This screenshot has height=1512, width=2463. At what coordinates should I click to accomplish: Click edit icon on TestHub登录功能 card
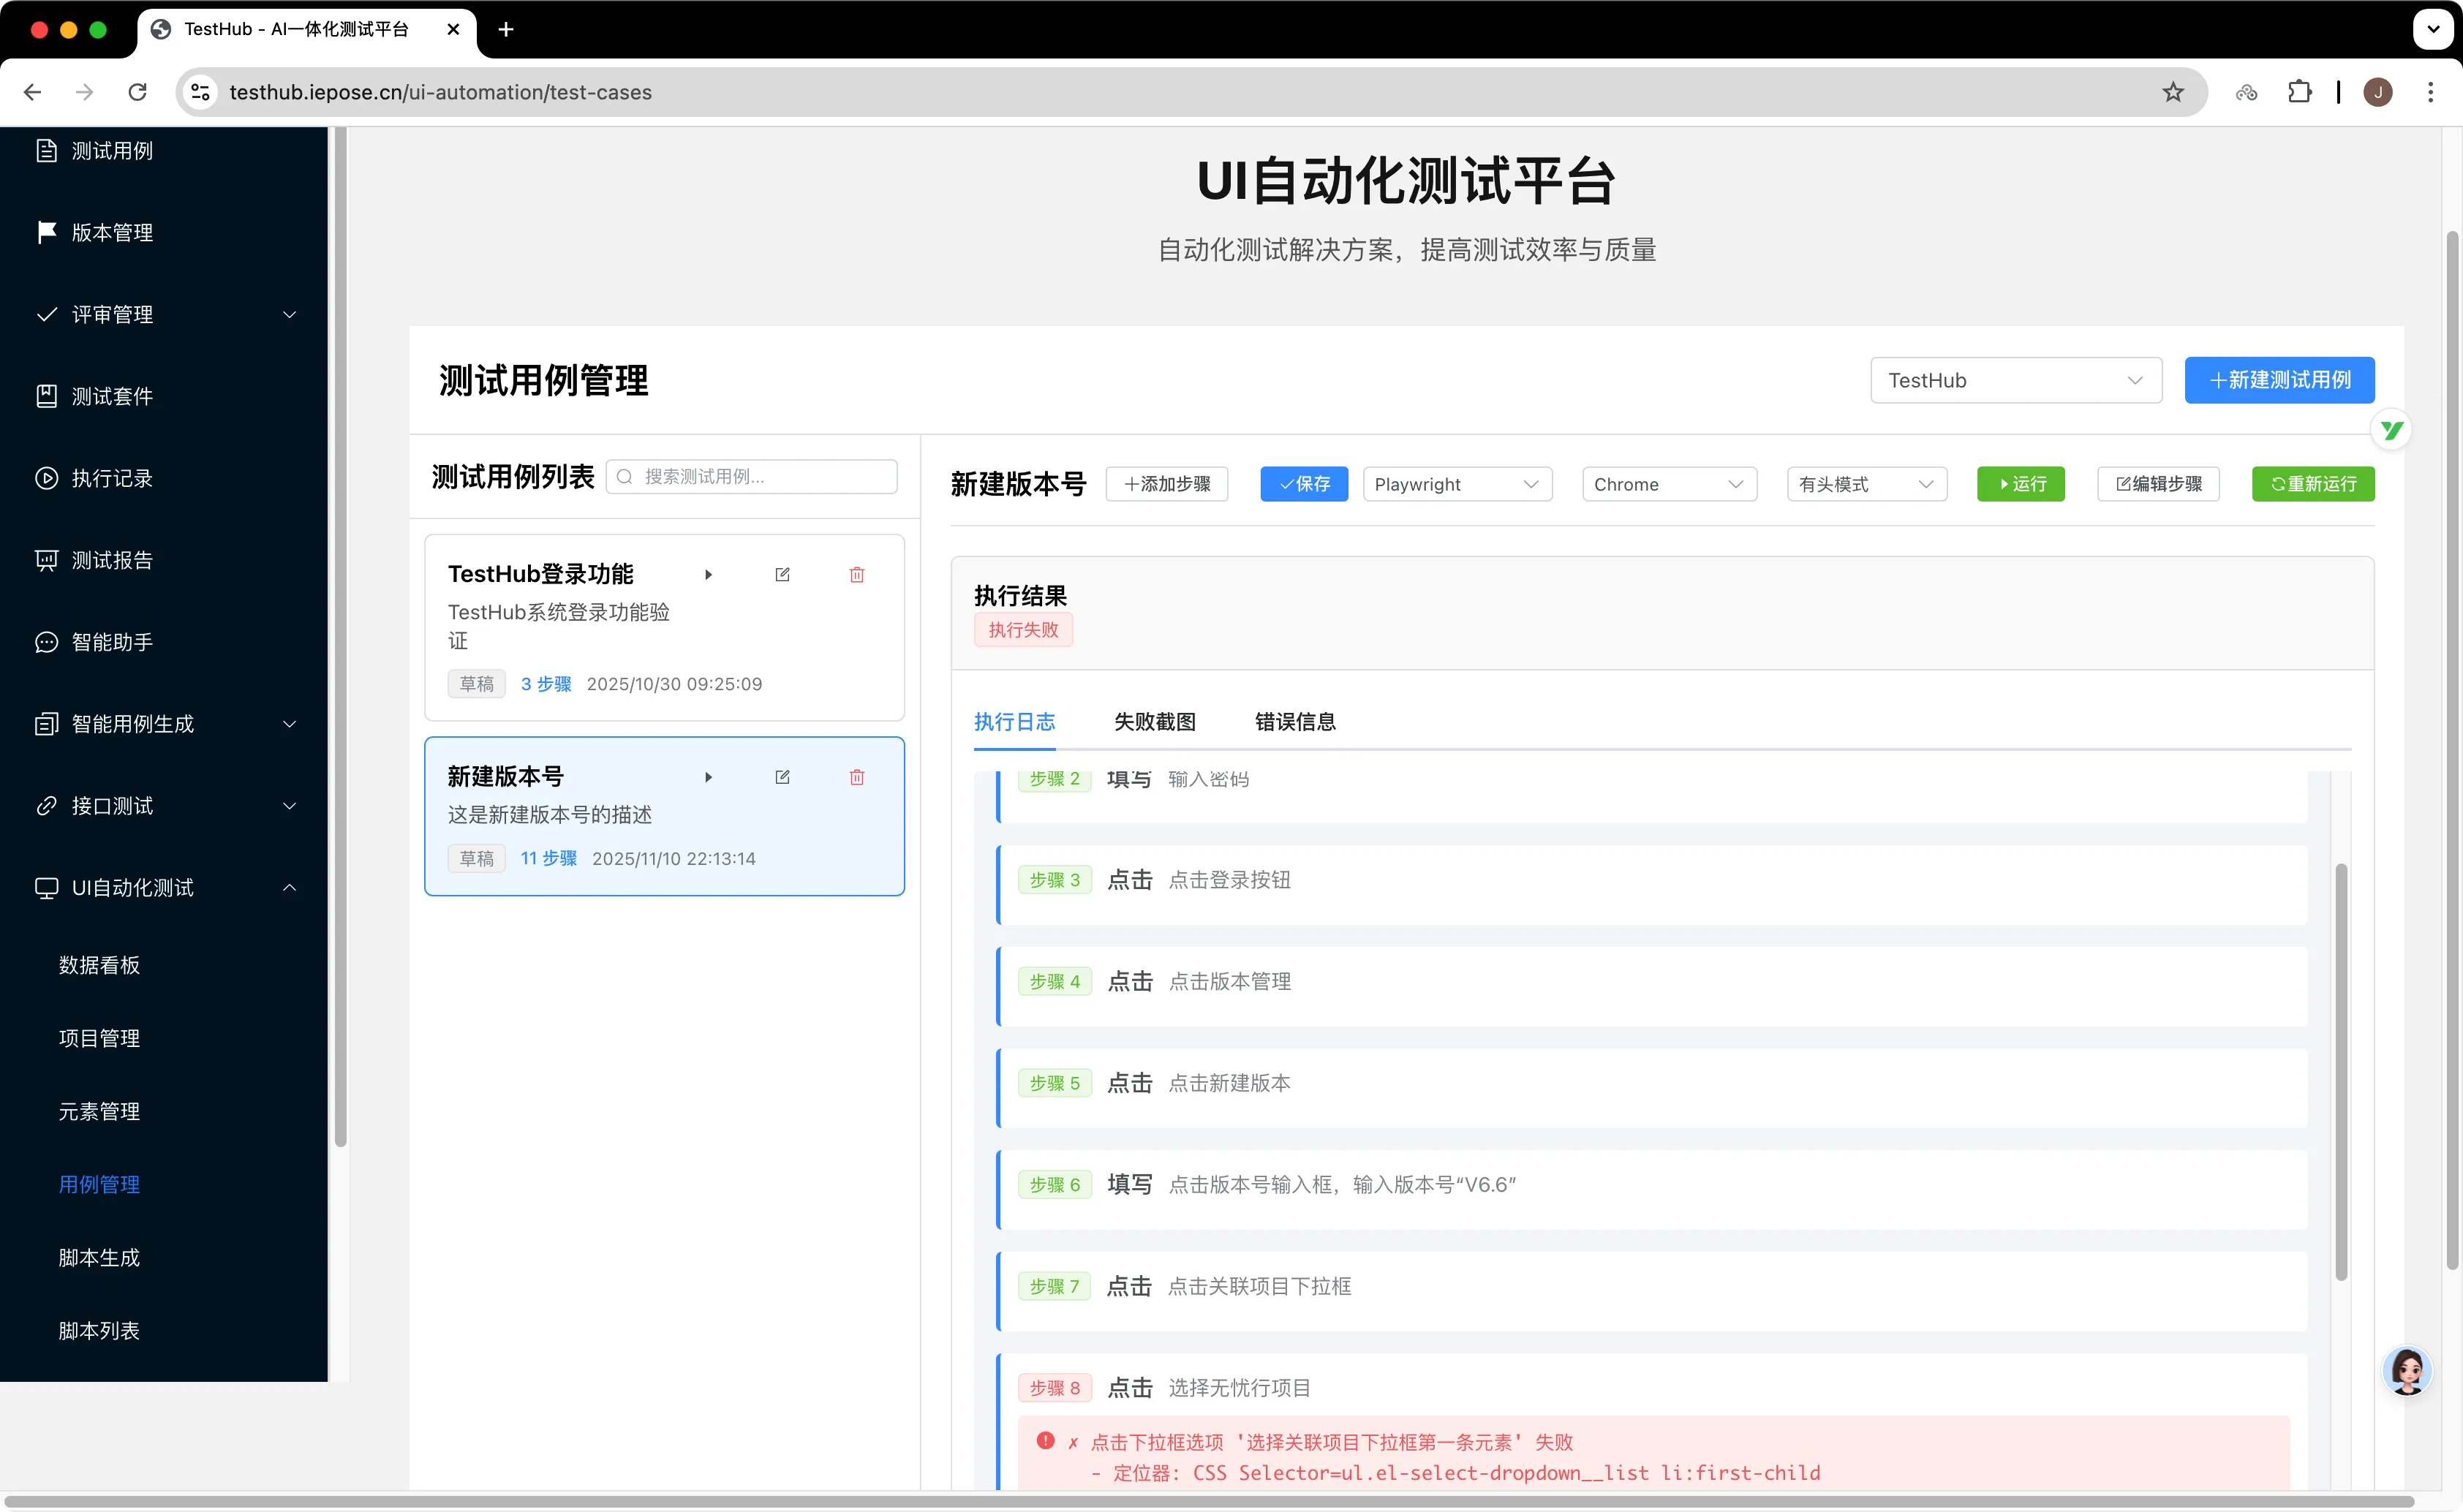782,574
